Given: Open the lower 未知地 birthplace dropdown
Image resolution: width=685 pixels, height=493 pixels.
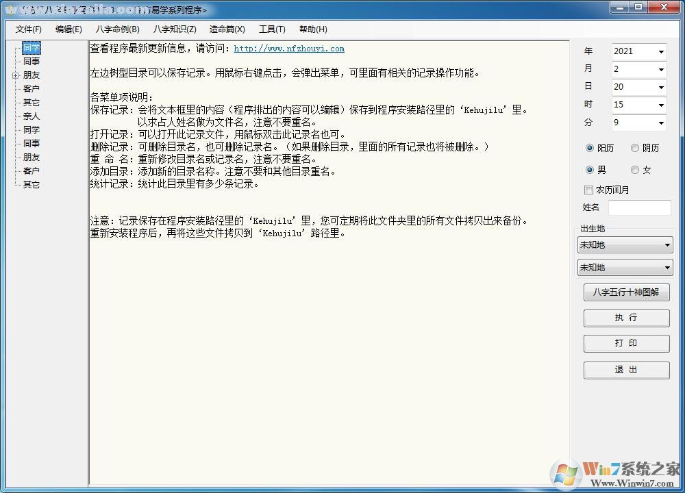Looking at the screenshot, I should click(625, 267).
